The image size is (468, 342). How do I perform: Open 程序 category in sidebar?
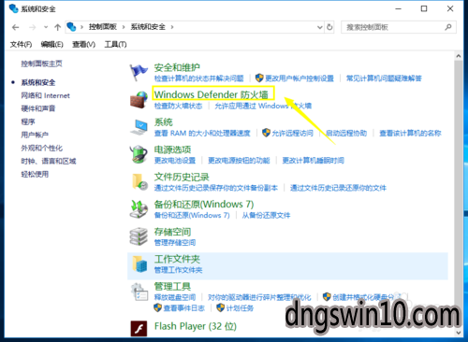click(28, 121)
